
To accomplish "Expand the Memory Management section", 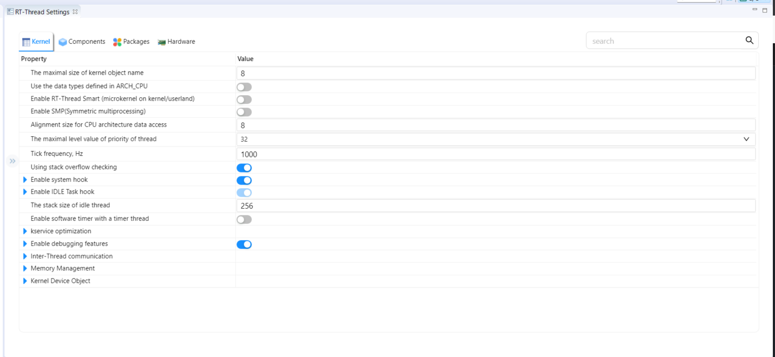I will tap(25, 268).
